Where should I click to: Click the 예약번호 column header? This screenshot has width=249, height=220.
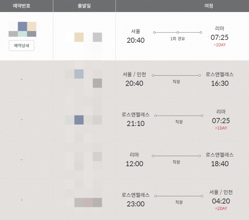click(21, 6)
